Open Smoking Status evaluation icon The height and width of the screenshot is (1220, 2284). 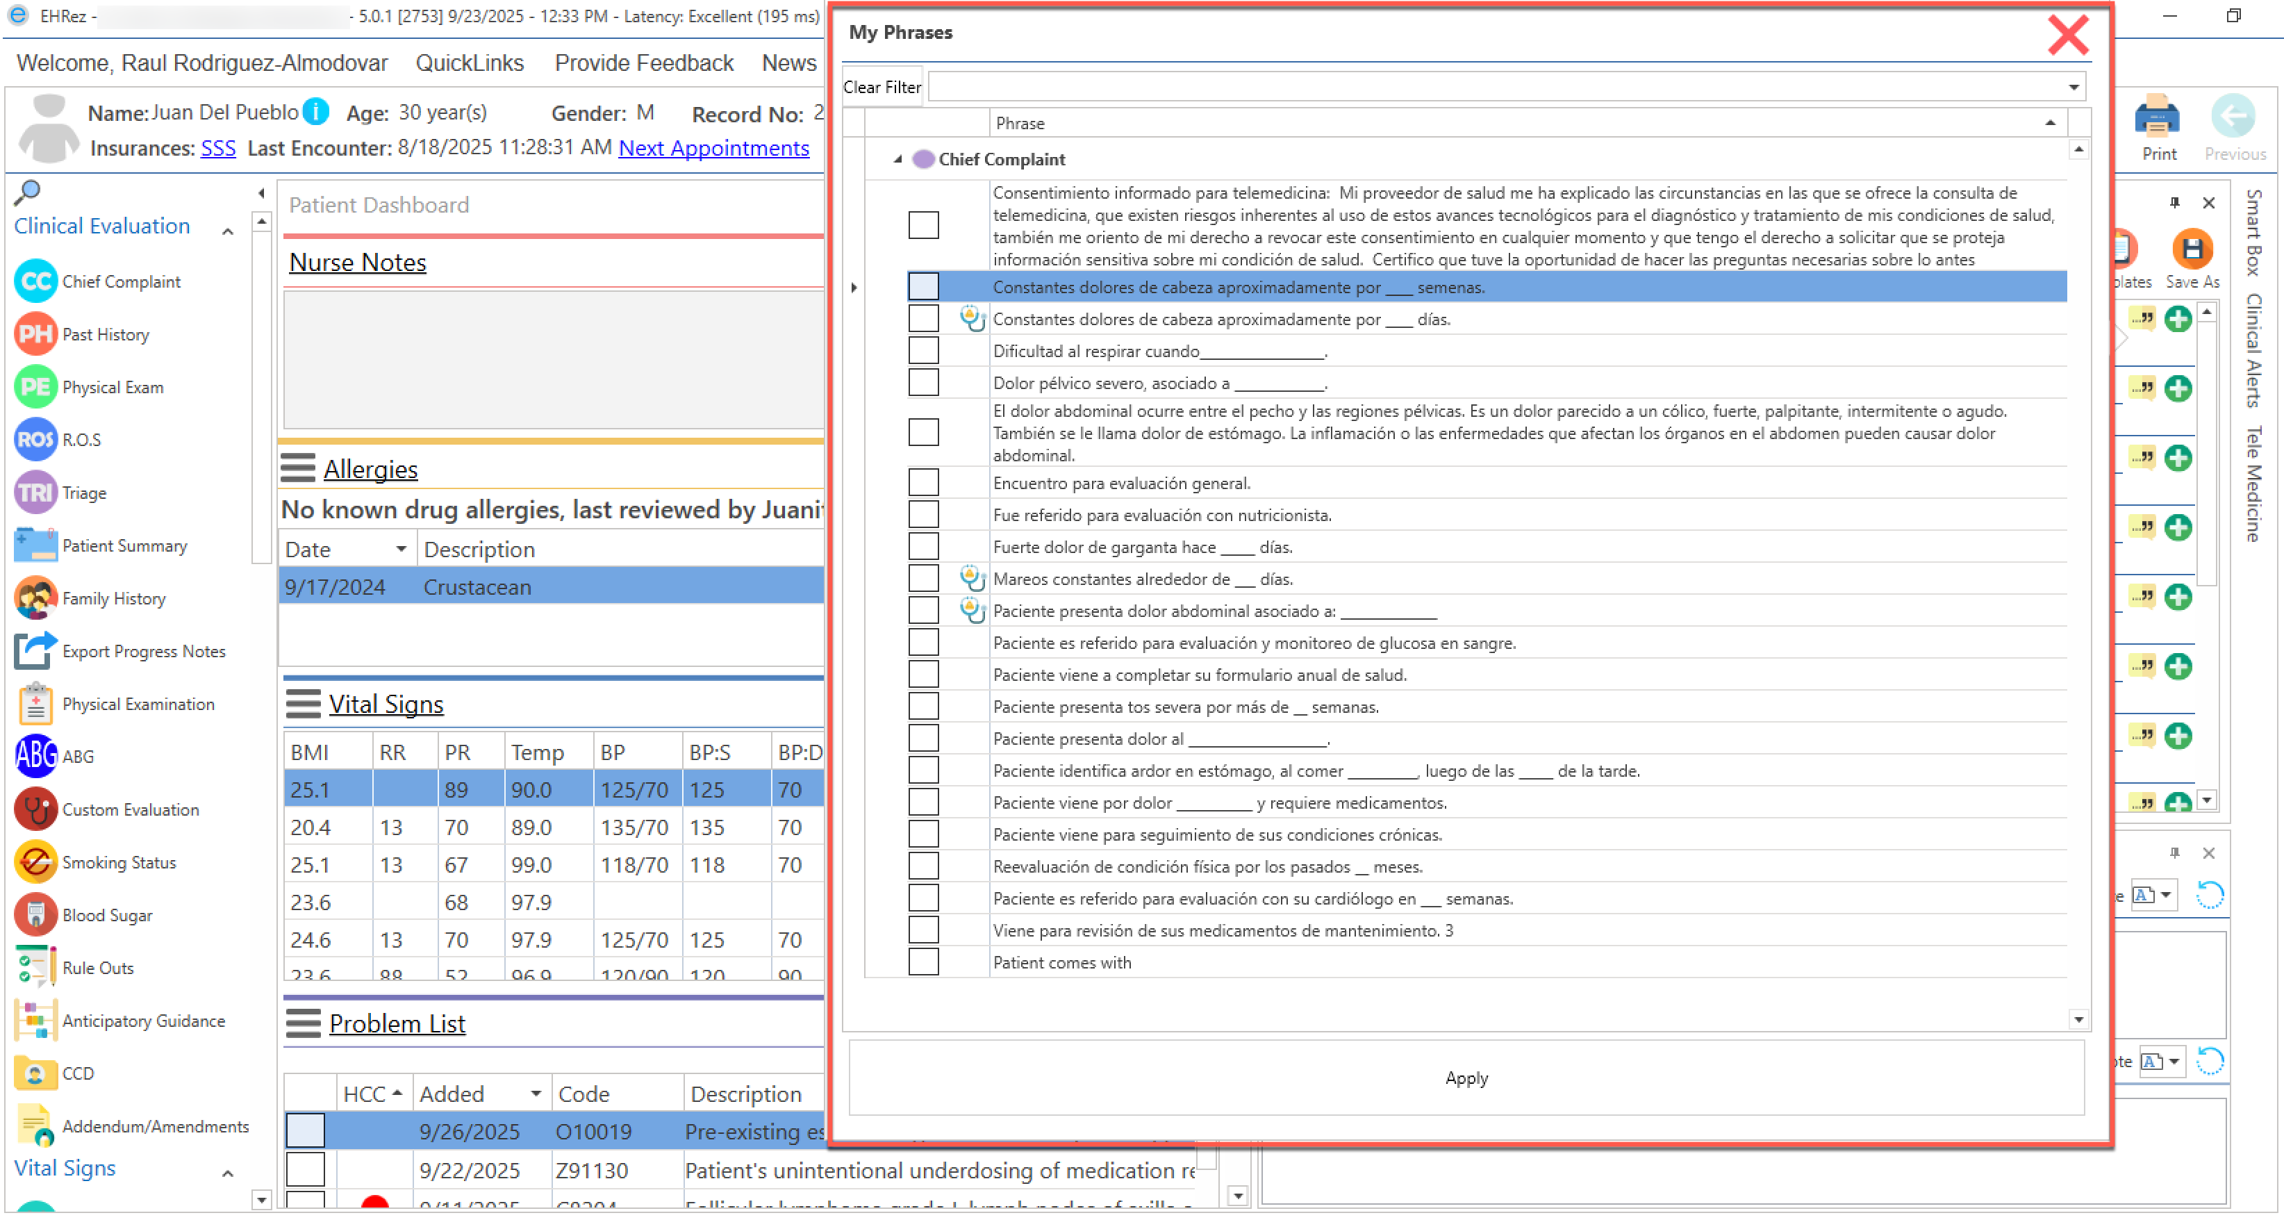click(x=35, y=863)
